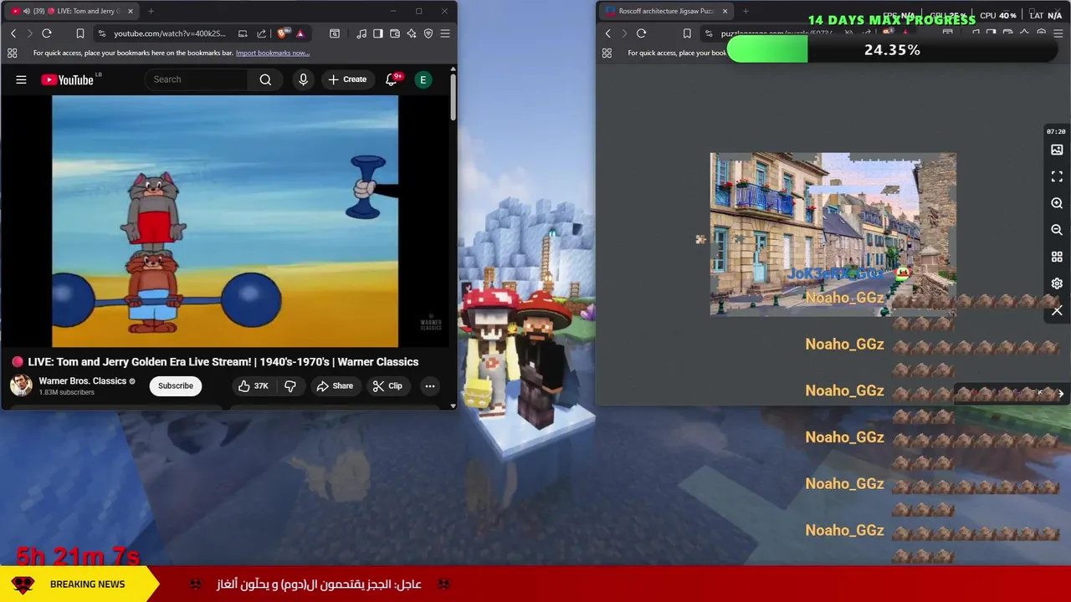Show the puzzle preview image icon
This screenshot has width=1071, height=602.
pyautogui.click(x=1057, y=150)
